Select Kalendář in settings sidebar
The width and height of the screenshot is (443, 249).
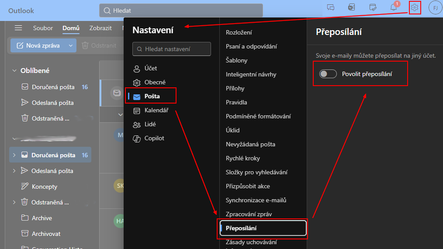(x=156, y=110)
